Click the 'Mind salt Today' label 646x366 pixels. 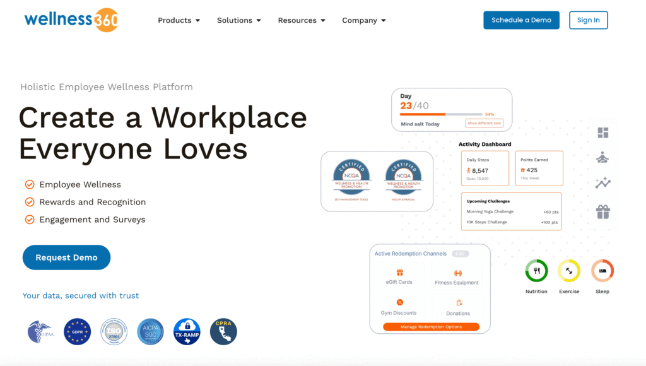(420, 124)
